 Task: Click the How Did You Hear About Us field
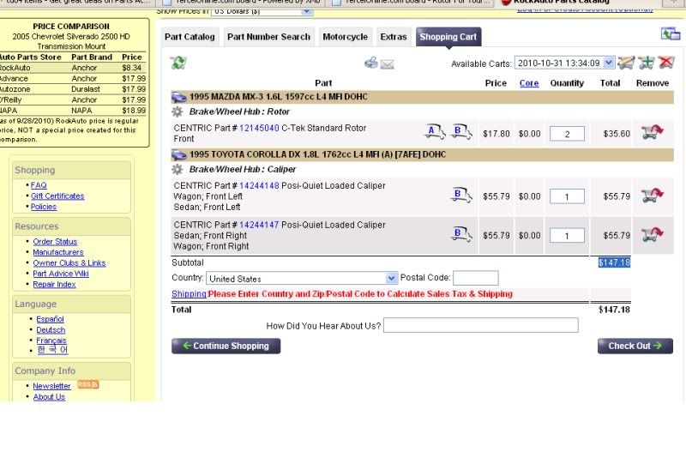click(x=481, y=325)
